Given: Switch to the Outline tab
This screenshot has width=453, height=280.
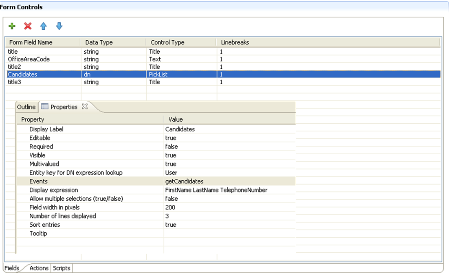Looking at the screenshot, I should [26, 107].
